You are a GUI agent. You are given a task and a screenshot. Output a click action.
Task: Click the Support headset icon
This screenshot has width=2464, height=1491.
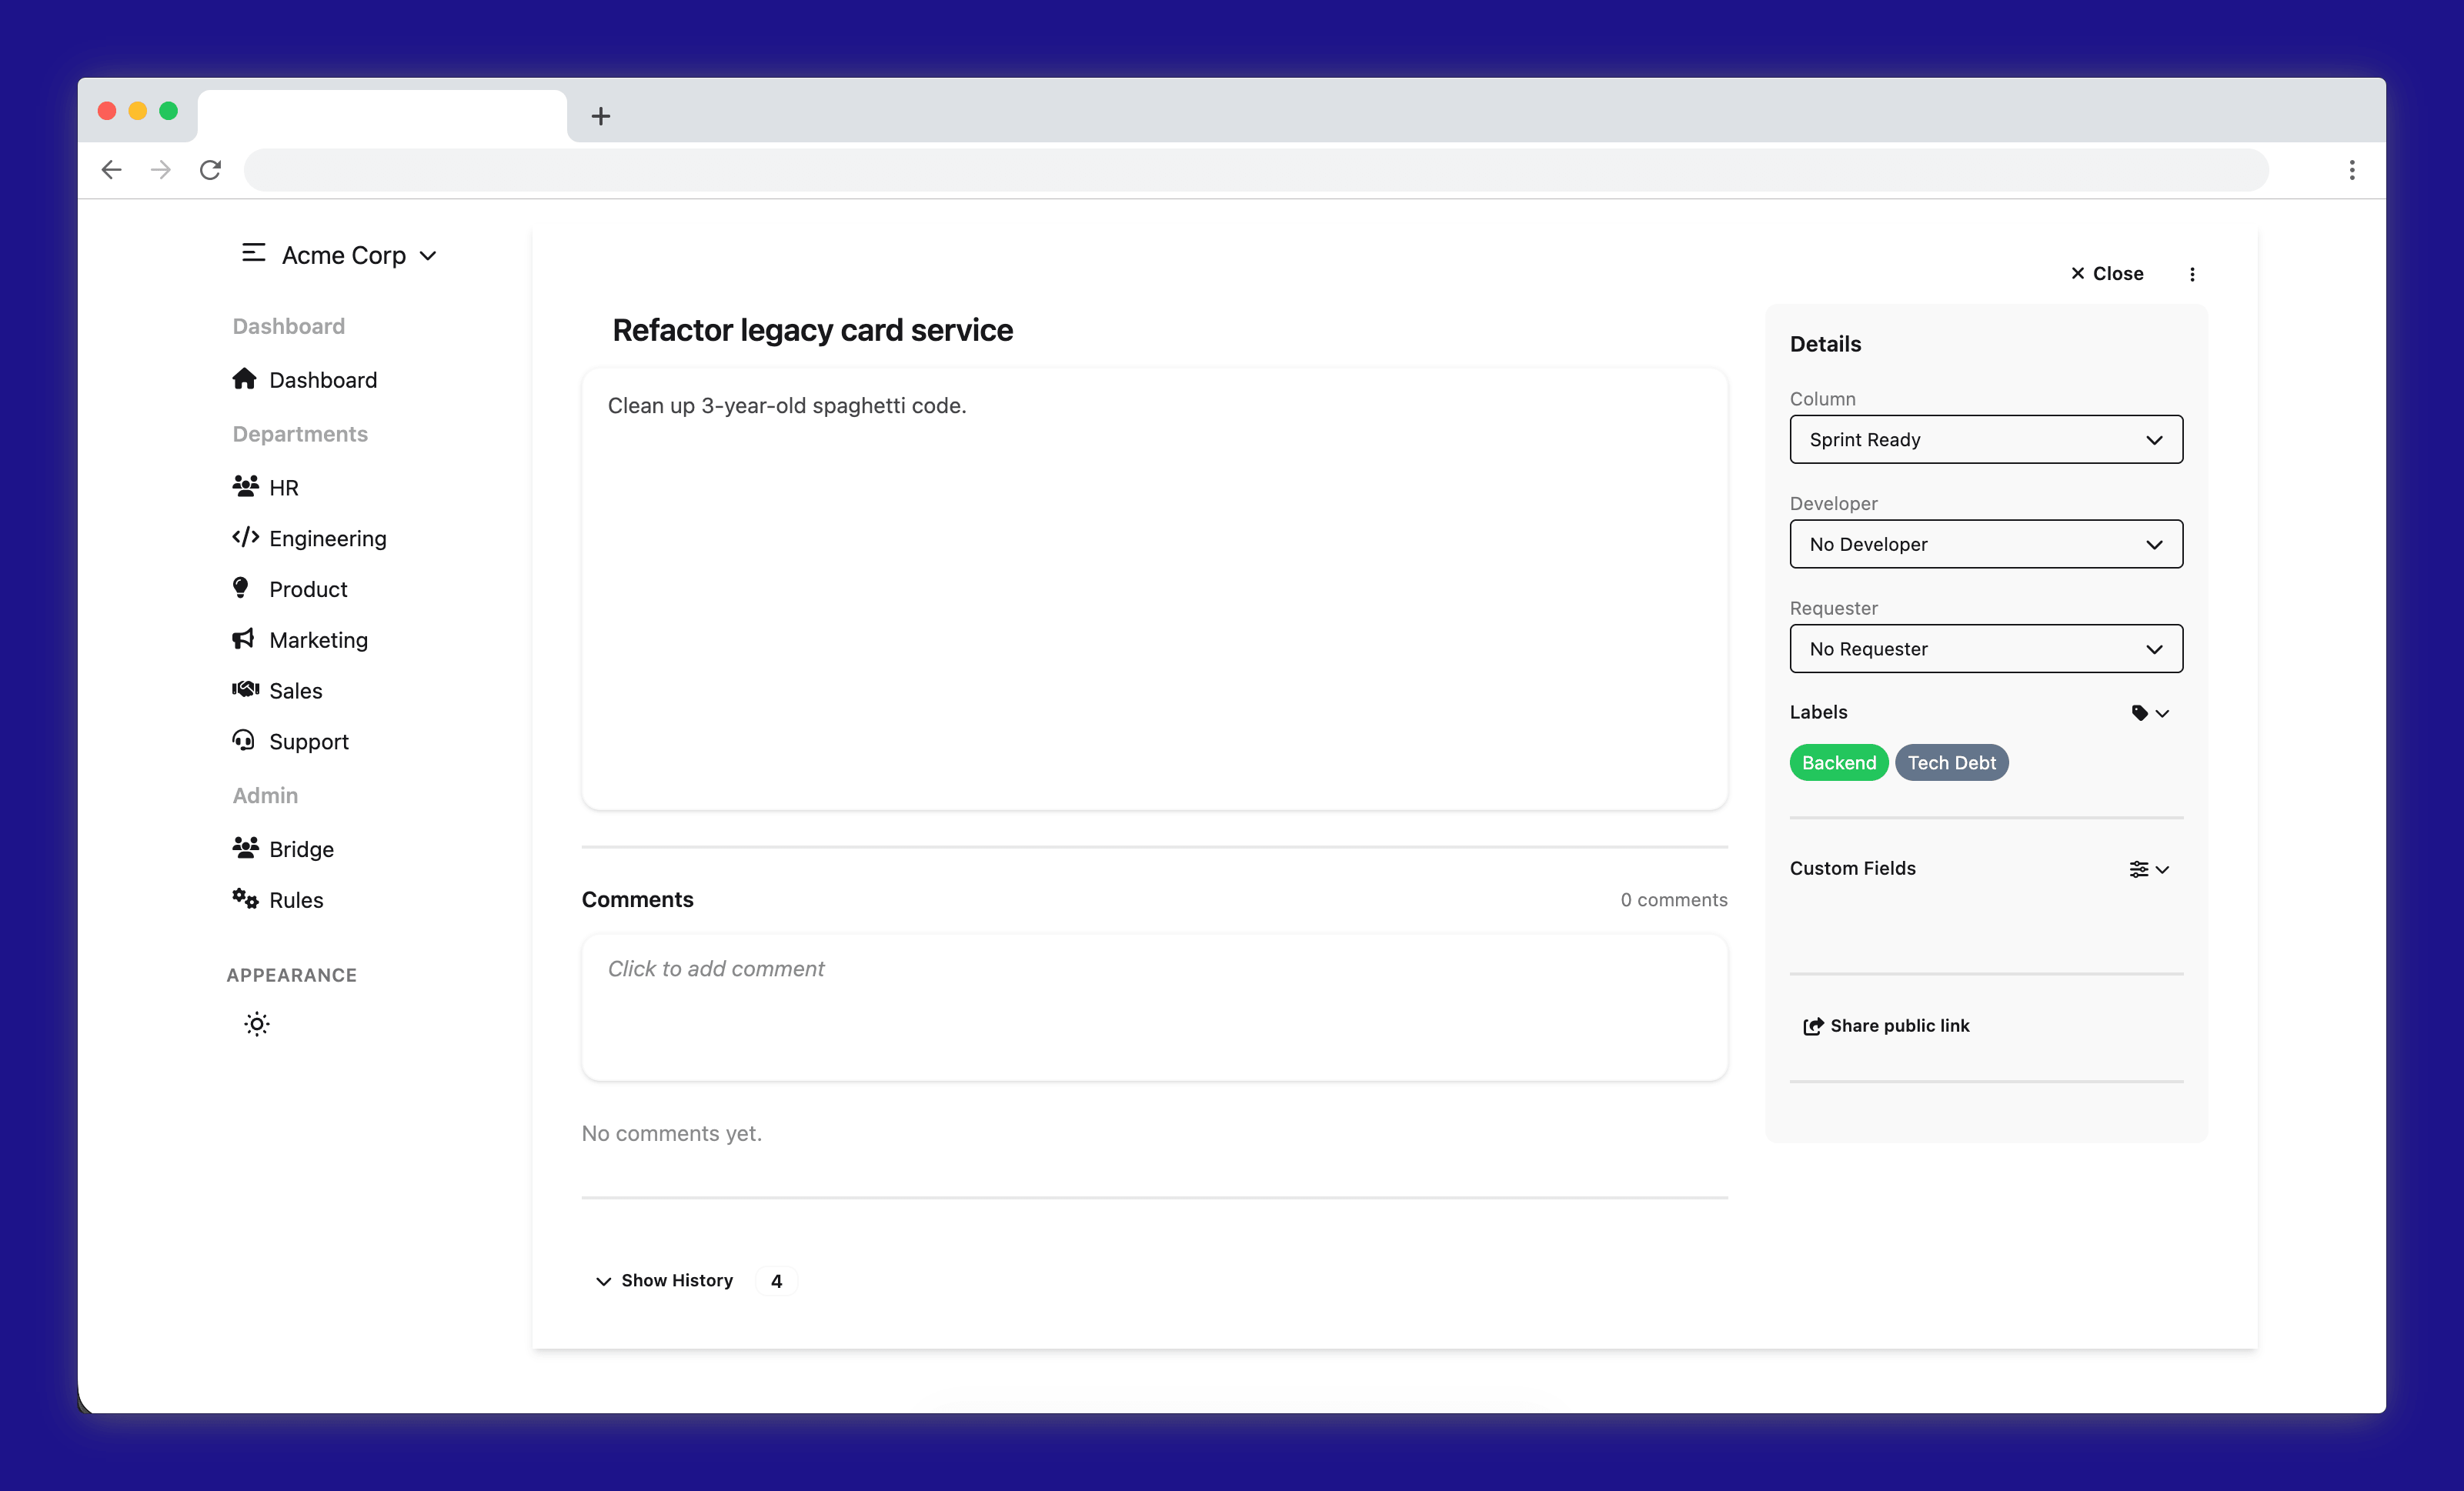pos(243,740)
